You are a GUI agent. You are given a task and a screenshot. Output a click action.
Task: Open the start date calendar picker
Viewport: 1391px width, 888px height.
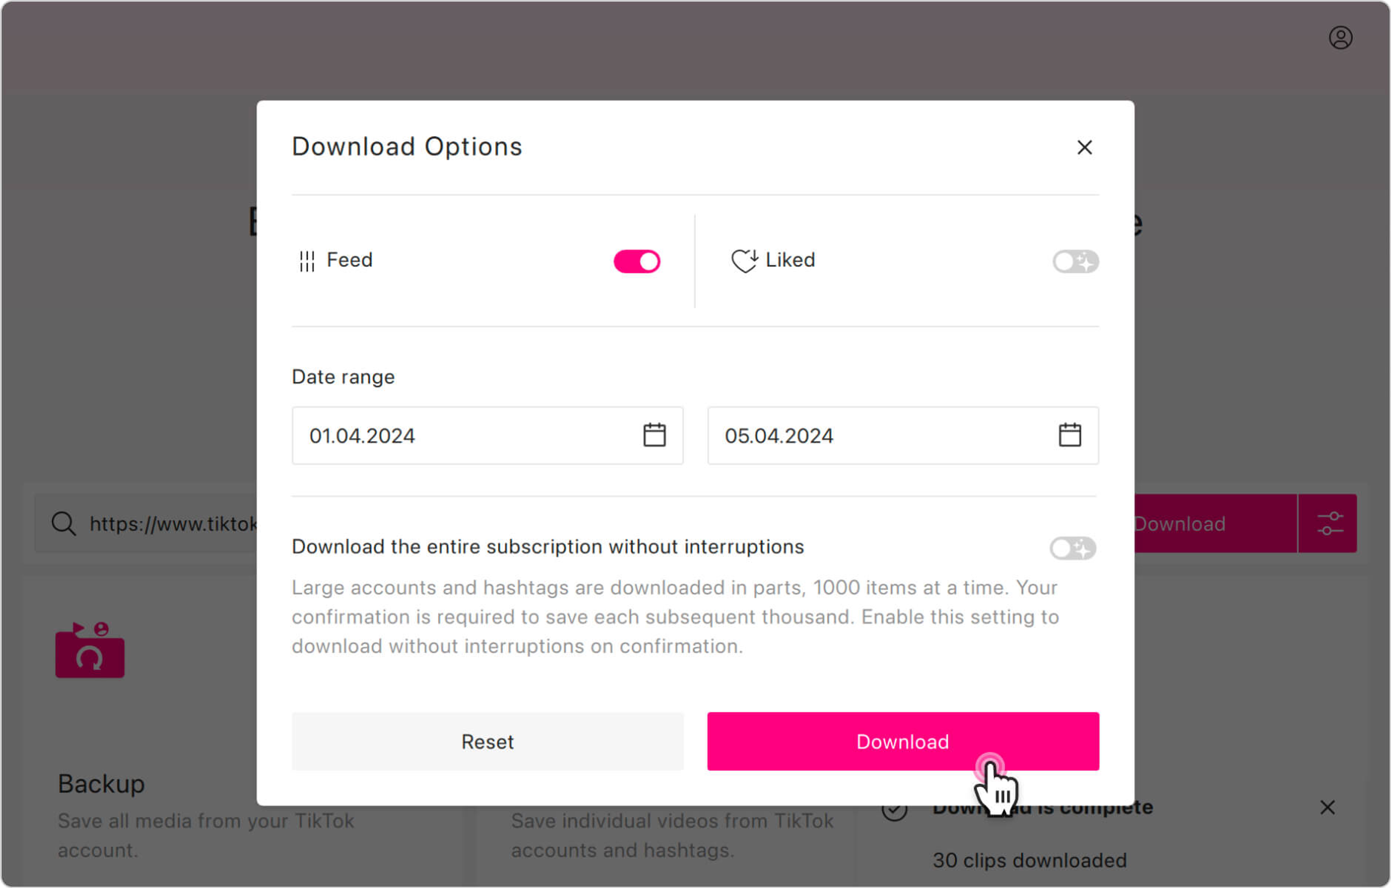(x=654, y=435)
